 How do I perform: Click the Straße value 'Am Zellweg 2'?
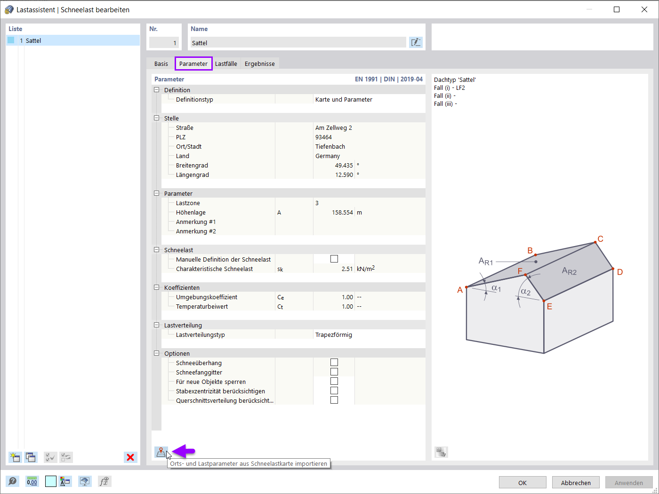click(x=334, y=127)
